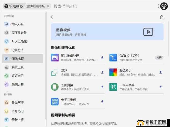Open the 悬浮 plugin icon
The image size is (170, 127).
pyautogui.click(x=55, y=72)
